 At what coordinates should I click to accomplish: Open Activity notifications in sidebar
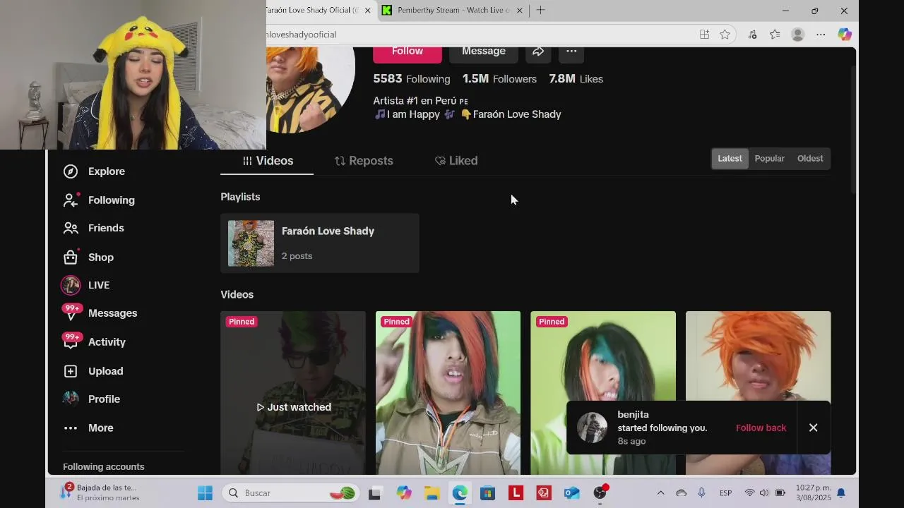click(x=94, y=342)
